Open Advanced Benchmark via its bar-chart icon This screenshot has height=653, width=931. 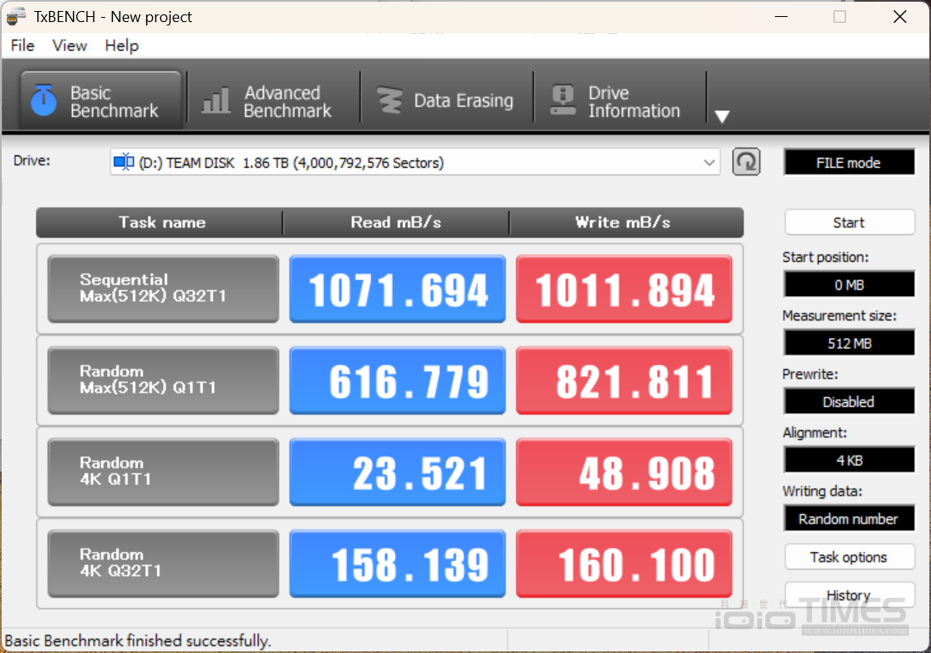pyautogui.click(x=215, y=99)
